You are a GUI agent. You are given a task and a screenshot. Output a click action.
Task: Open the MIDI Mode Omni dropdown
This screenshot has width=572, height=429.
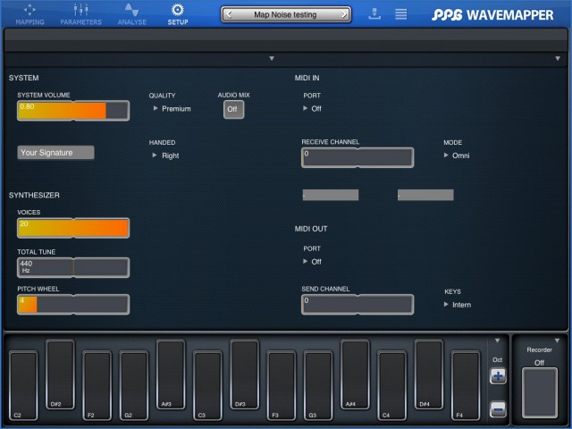(x=457, y=156)
